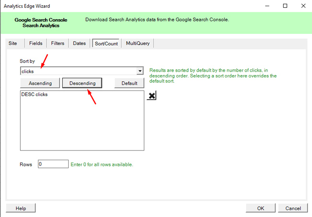Screen dimensions: 312x217
Task: Go to the Filters tab
Action: 58,43
